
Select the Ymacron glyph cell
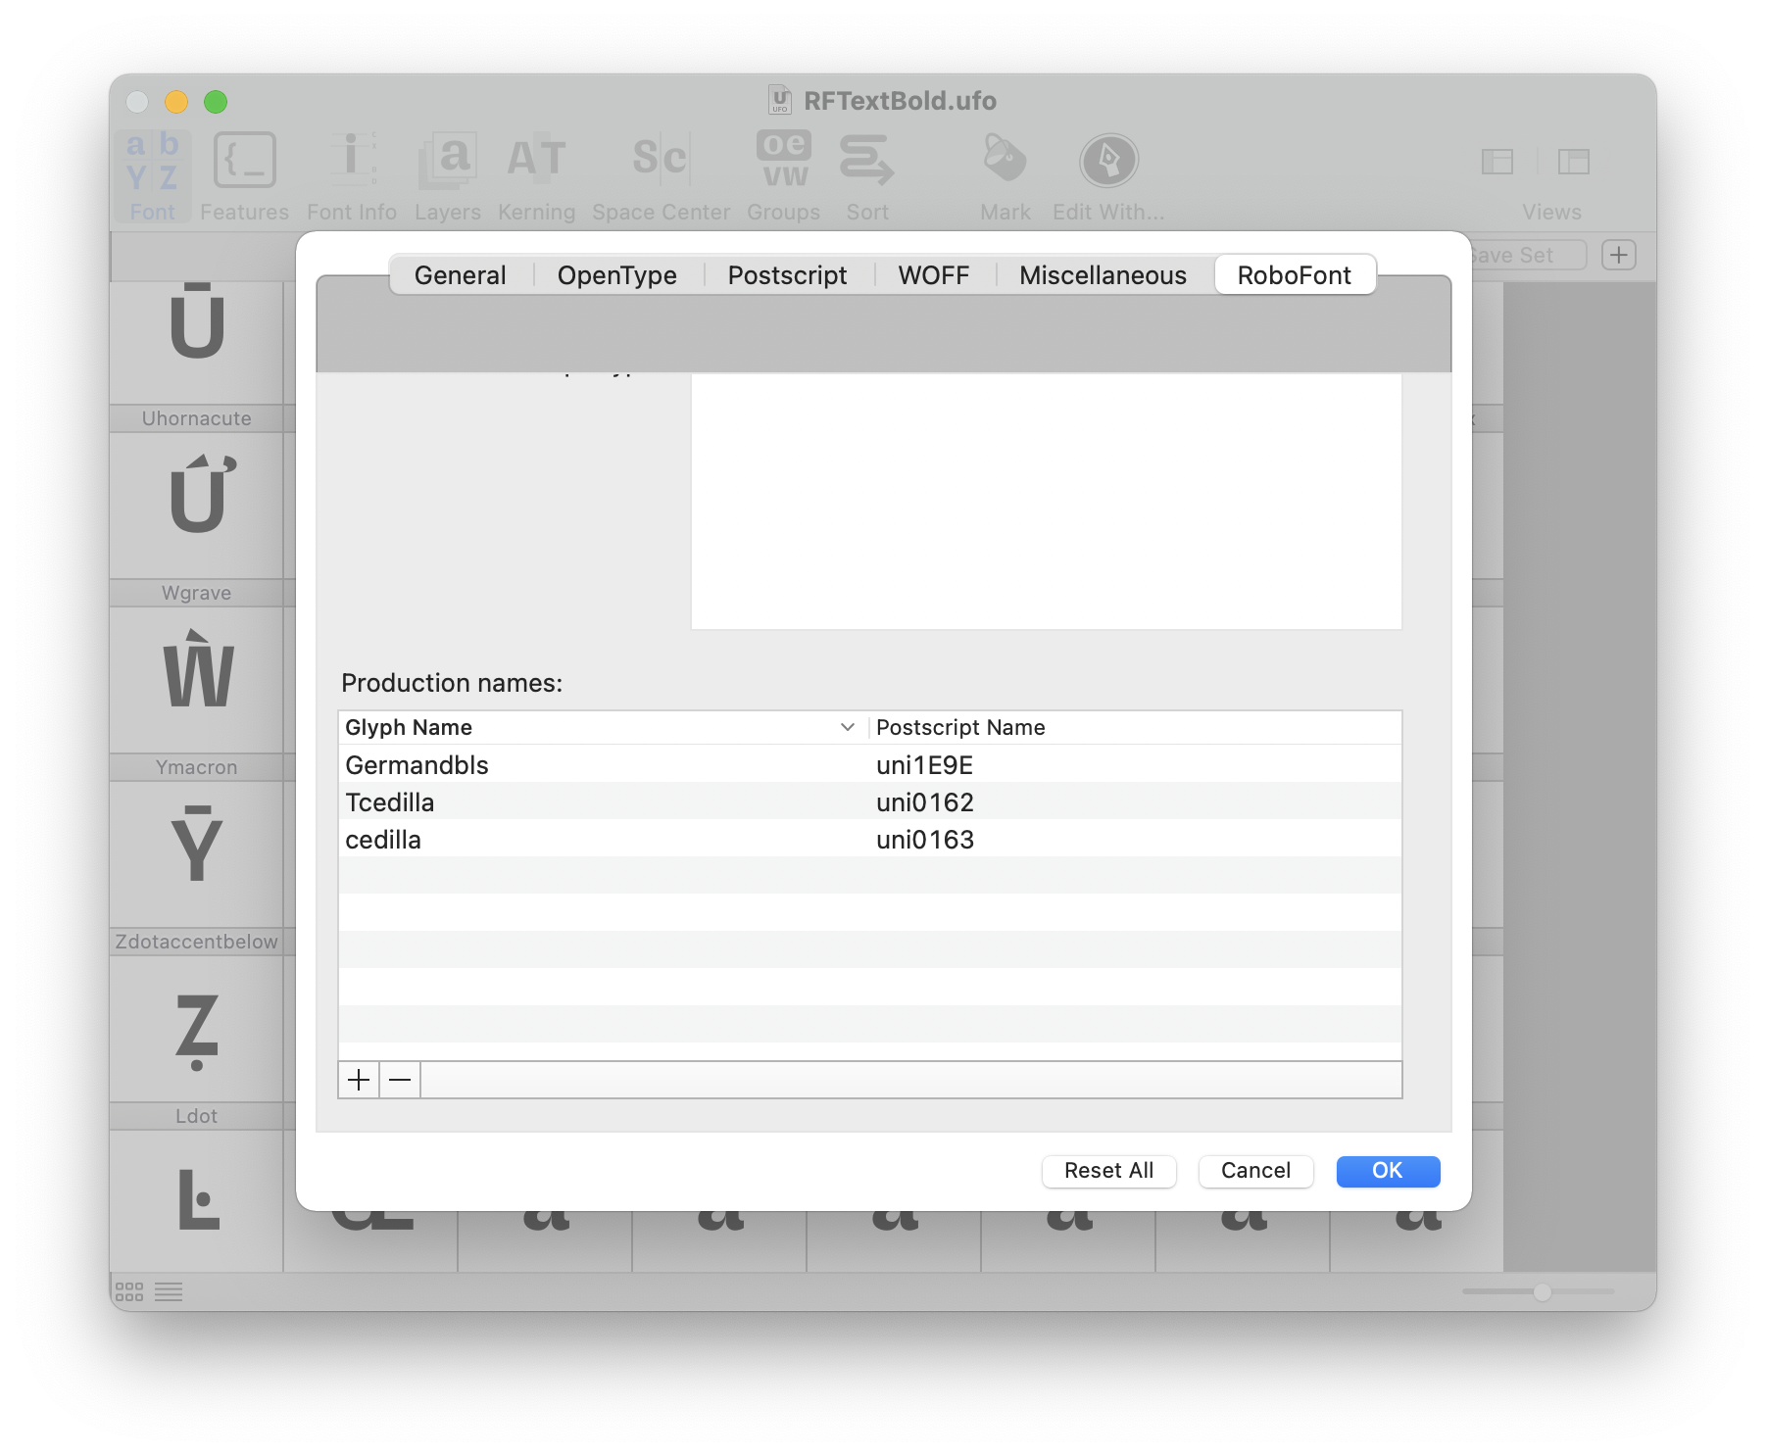click(x=197, y=842)
